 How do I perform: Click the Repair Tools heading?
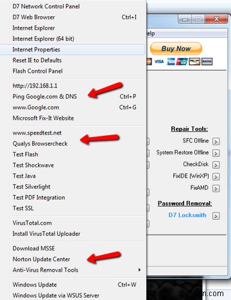(x=189, y=129)
